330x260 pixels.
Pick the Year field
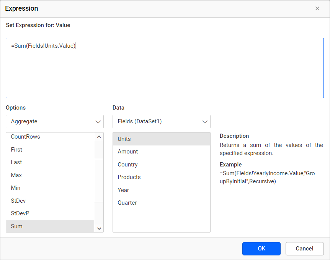point(162,190)
